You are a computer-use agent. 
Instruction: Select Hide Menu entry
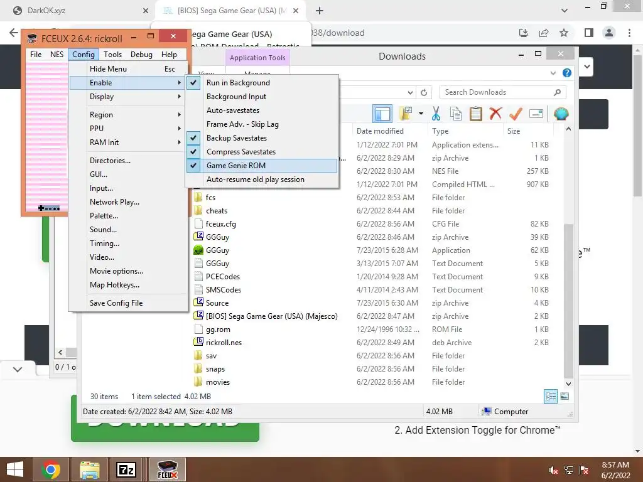(127, 69)
